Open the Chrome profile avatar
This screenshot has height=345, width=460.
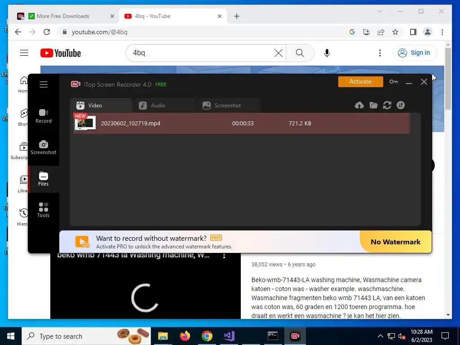tap(428, 32)
